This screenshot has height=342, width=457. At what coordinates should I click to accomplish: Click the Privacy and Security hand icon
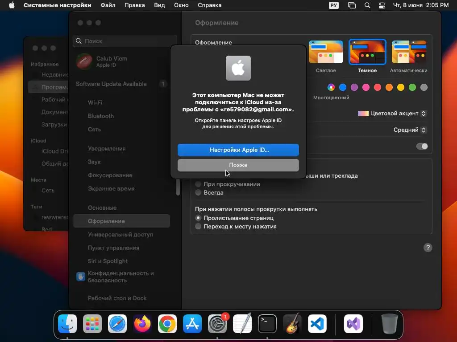point(81,277)
